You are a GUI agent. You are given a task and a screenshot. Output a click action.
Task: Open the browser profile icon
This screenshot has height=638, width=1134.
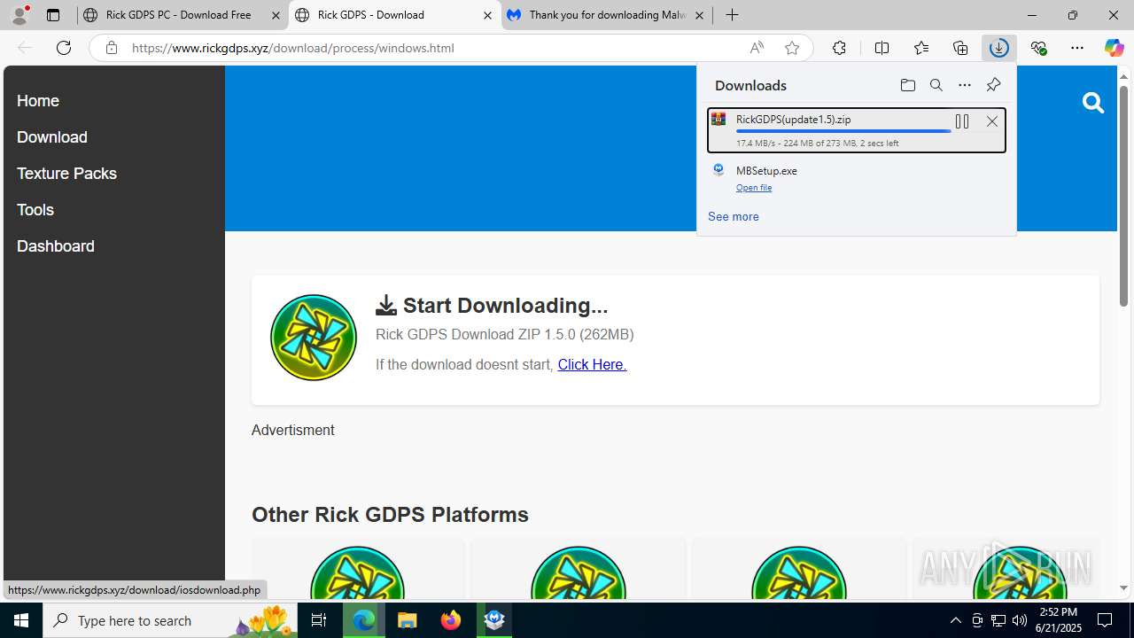(x=19, y=15)
